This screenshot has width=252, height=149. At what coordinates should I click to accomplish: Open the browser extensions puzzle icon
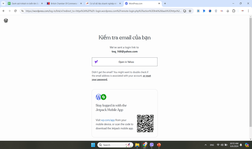pyautogui.click(x=234, y=11)
